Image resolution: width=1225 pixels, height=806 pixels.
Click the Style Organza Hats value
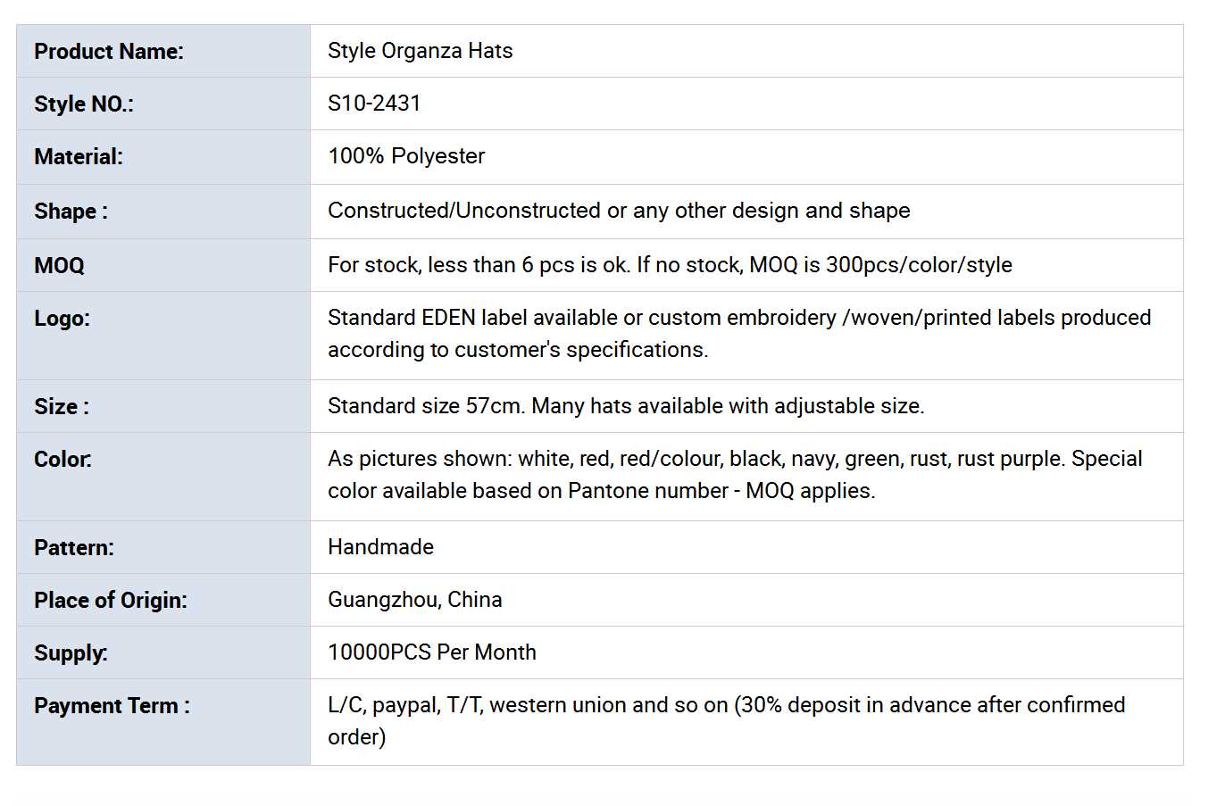coord(420,51)
